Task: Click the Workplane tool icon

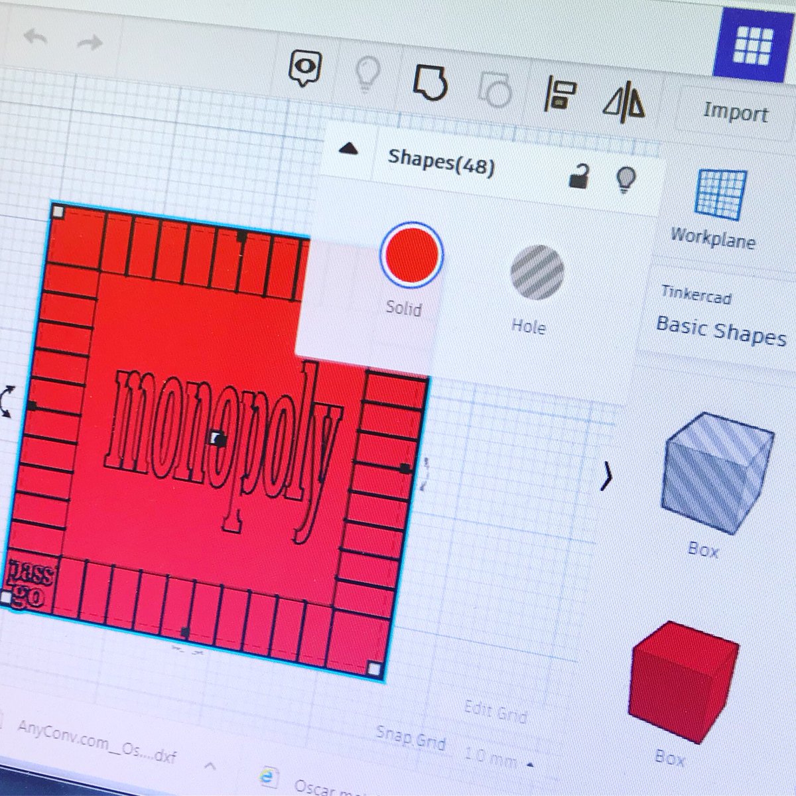Action: click(x=720, y=194)
